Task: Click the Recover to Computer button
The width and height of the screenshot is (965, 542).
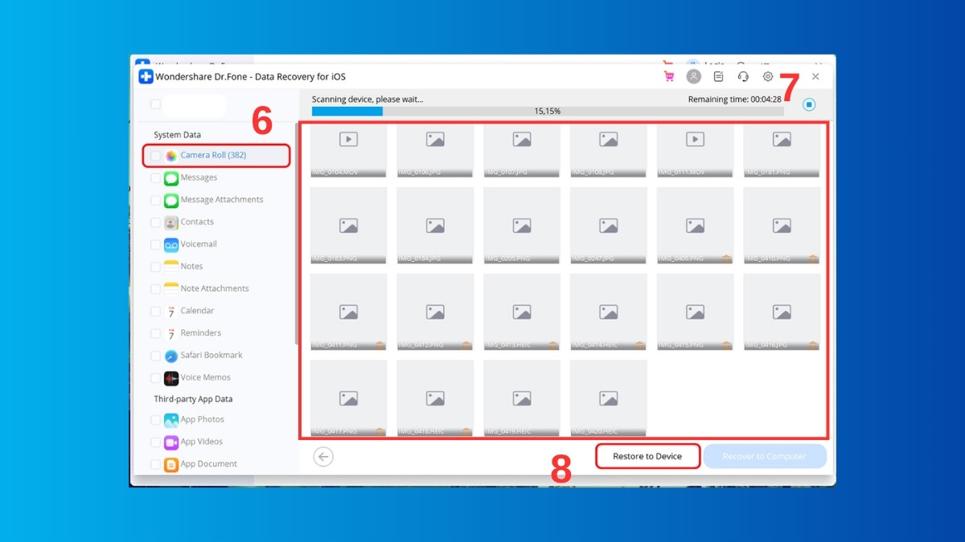Action: tap(765, 456)
